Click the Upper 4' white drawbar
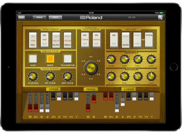Image resolution: width=182 pixels, height=134 pixels. [48, 108]
